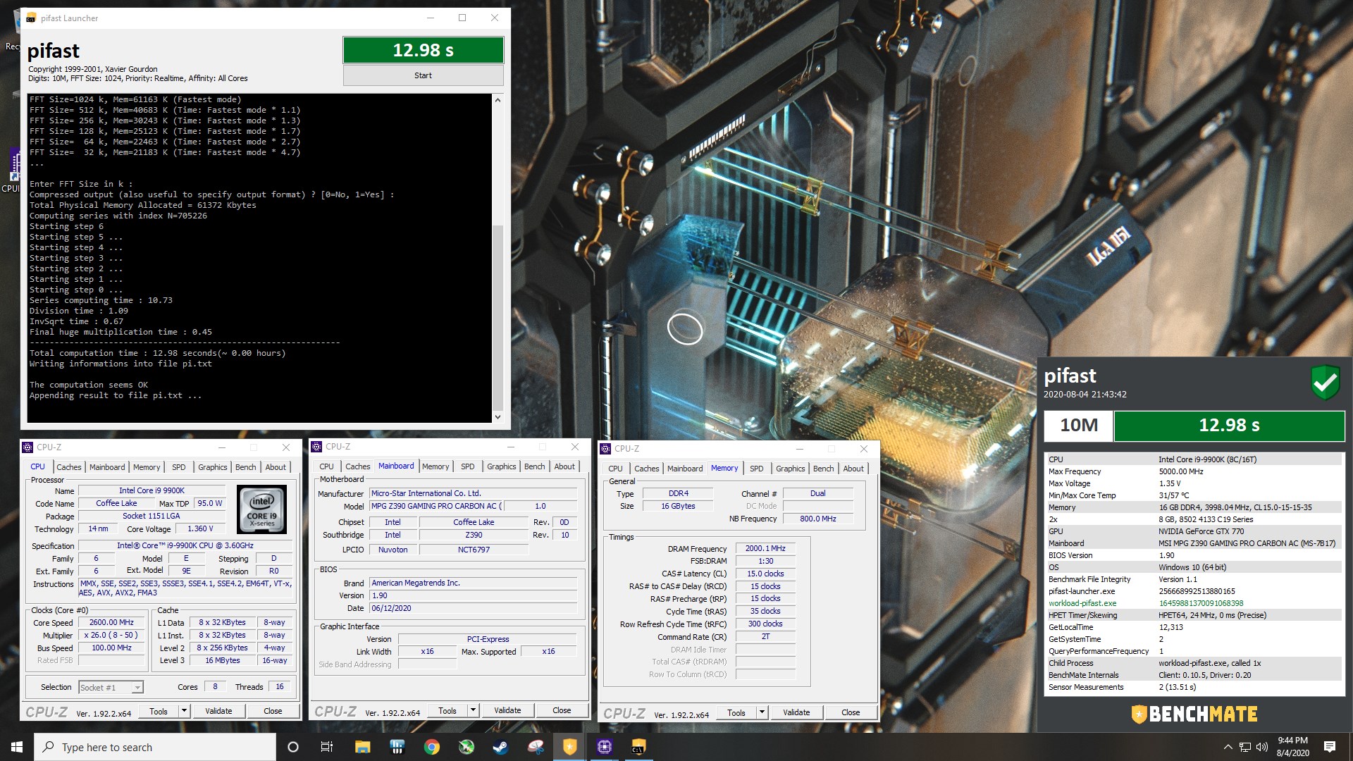Click the BenchMate logo at panel bottom
This screenshot has height=761, width=1353.
point(1194,714)
